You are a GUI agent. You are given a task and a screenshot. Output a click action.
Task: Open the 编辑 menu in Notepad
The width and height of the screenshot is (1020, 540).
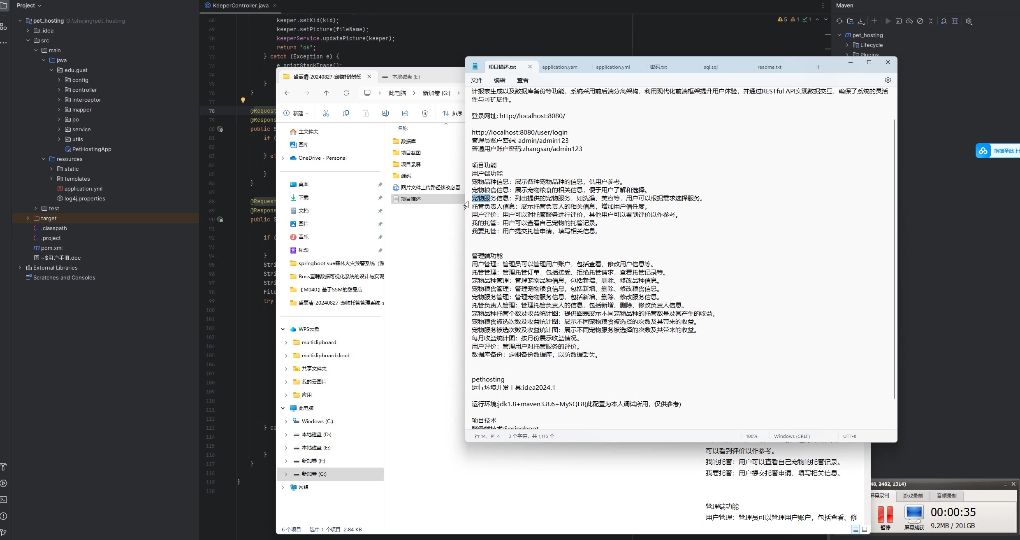pyautogui.click(x=499, y=80)
